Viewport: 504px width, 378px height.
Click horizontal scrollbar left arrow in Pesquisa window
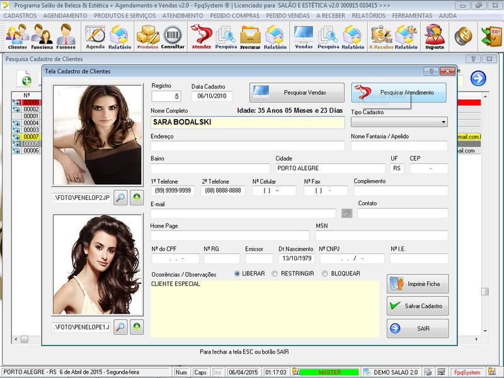coord(16,339)
